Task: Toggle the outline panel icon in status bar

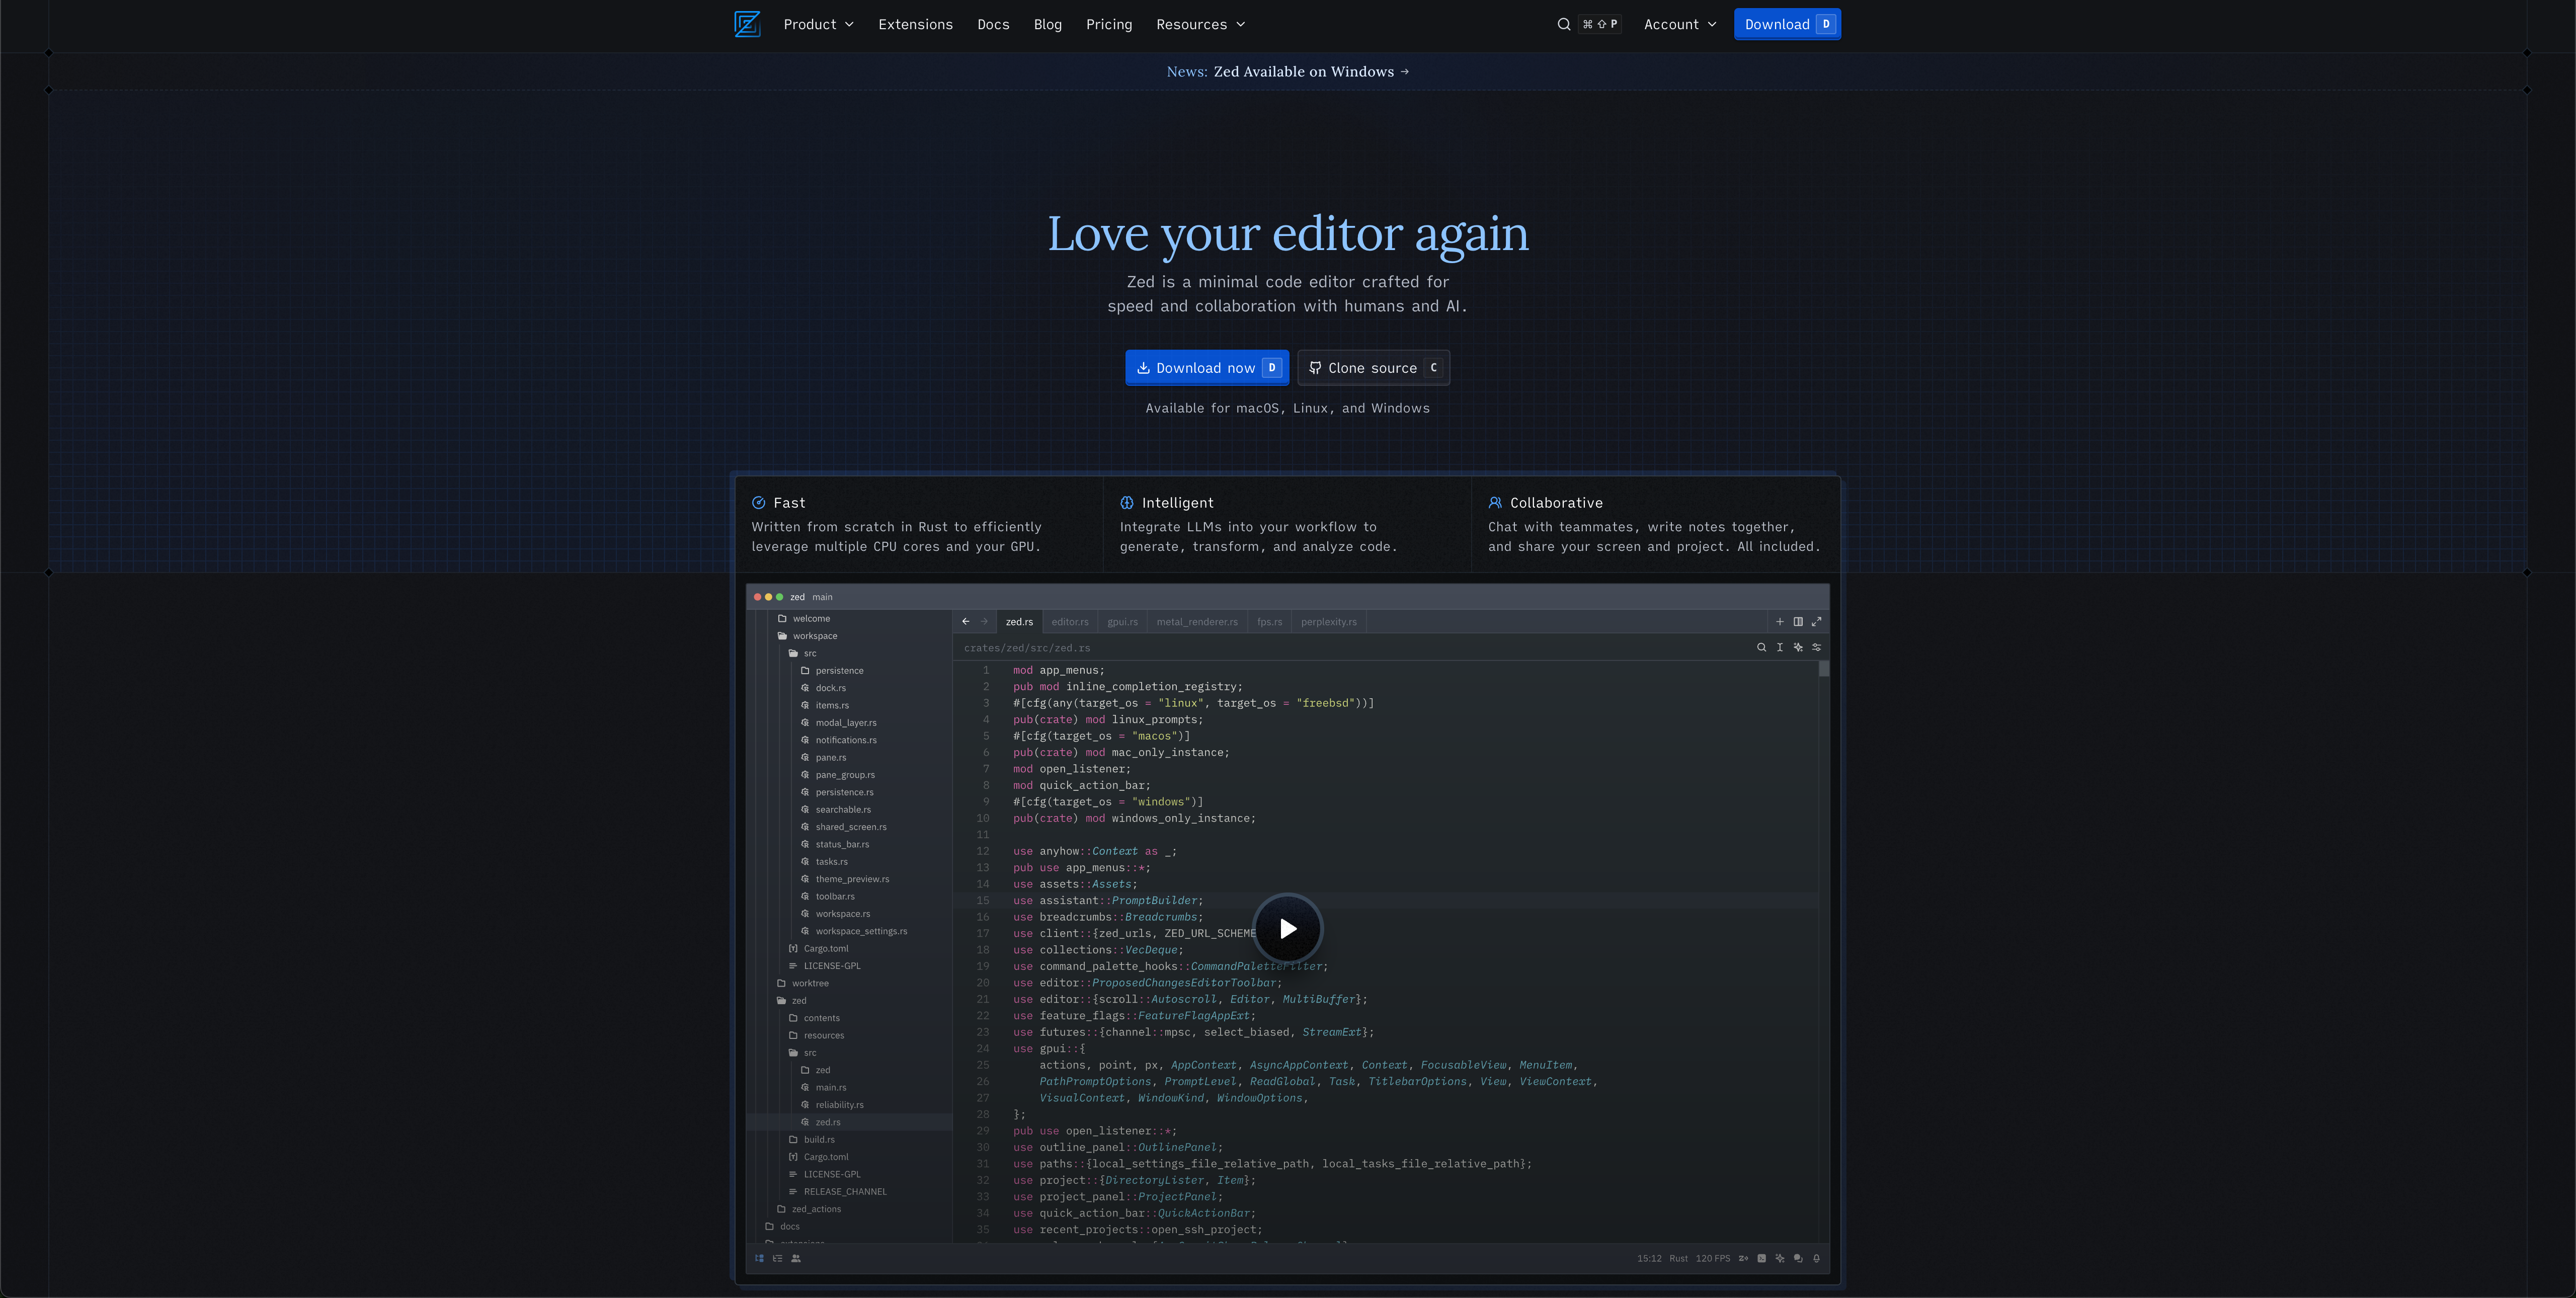Action: [777, 1258]
